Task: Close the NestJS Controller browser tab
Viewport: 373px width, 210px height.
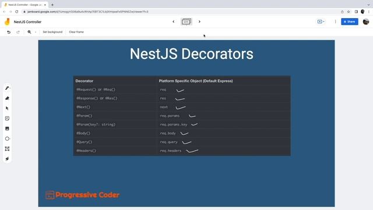Action: [x=45, y=5]
